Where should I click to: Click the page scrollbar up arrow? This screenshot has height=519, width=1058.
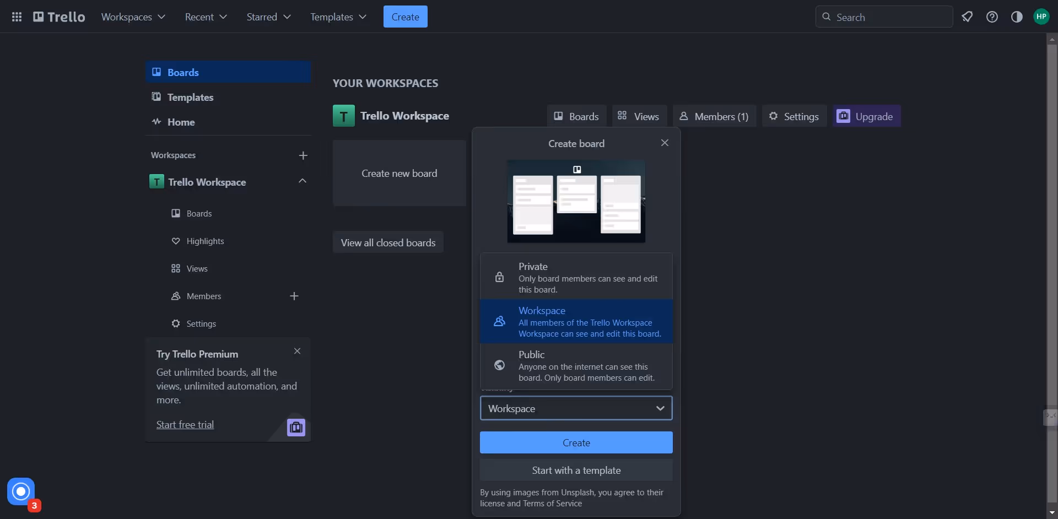coord(1052,39)
